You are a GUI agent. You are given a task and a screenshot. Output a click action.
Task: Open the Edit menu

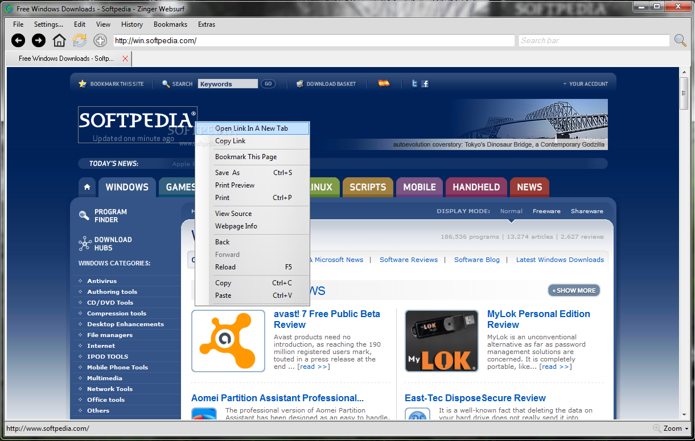tap(80, 24)
